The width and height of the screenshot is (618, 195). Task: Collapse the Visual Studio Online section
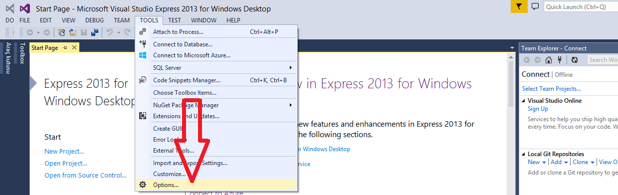[524, 101]
